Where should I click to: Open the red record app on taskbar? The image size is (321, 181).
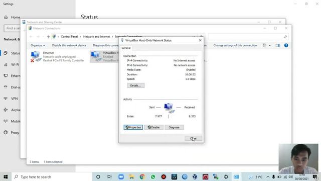(x=164, y=176)
